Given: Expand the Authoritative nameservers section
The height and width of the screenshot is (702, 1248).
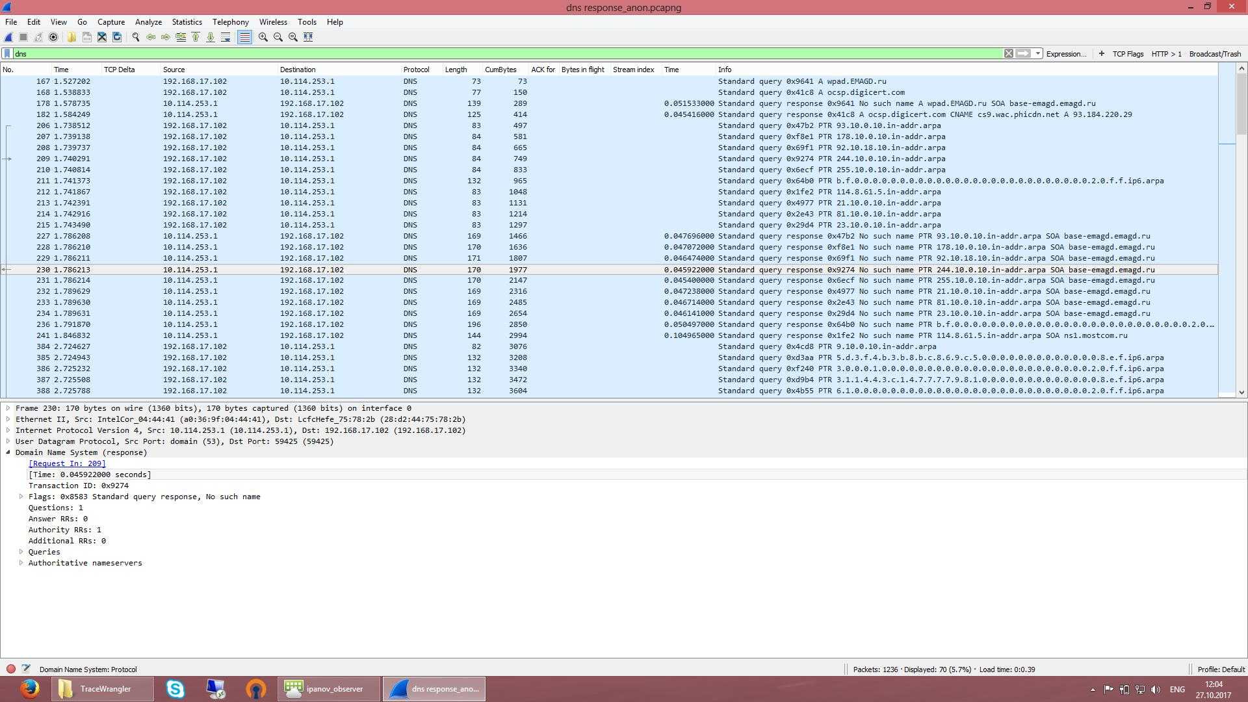Looking at the screenshot, I should click(x=21, y=563).
